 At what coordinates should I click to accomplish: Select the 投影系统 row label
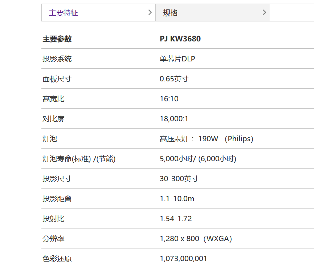click(x=57, y=59)
